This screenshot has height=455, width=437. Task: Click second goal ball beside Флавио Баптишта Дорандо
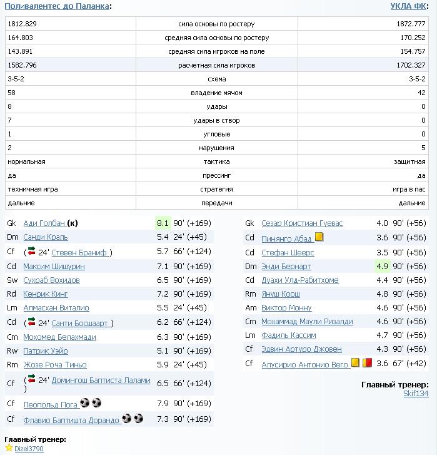138,418
